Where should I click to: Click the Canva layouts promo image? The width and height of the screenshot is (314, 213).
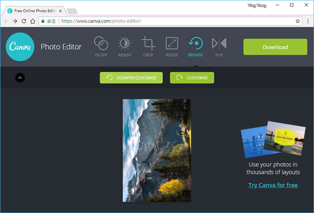[273, 139]
